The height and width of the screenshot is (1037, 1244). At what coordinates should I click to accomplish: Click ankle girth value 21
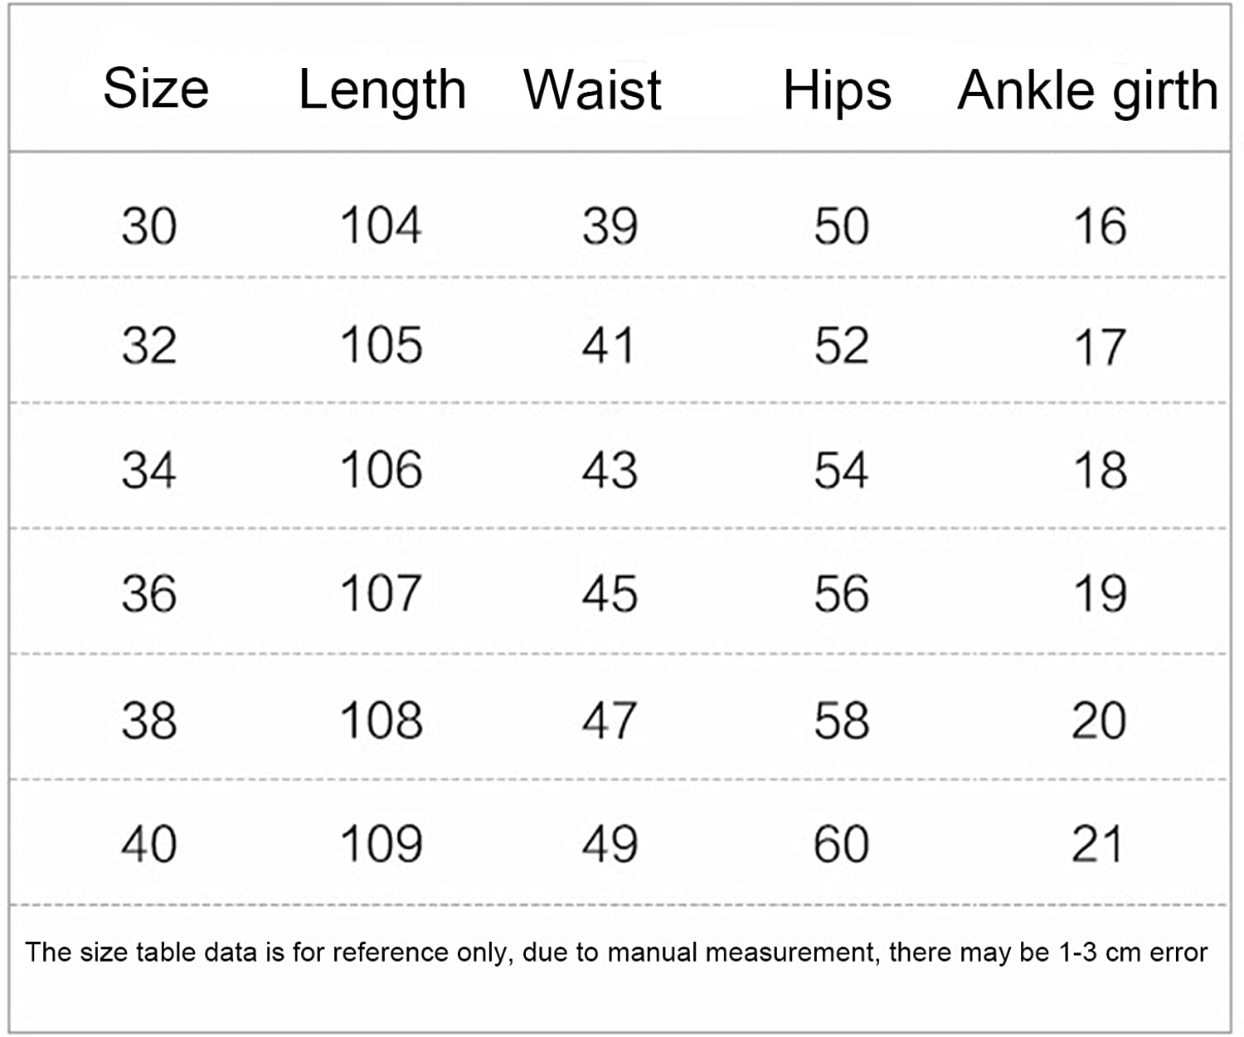1098,845
